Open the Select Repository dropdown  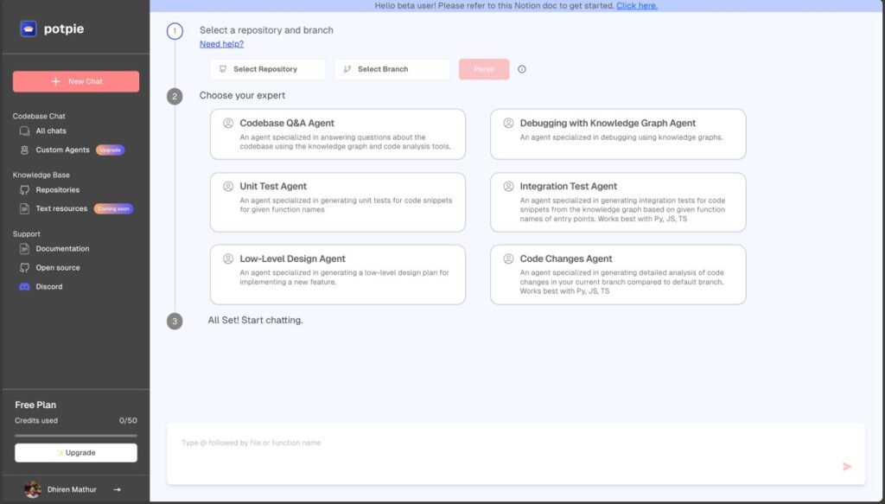[268, 69]
